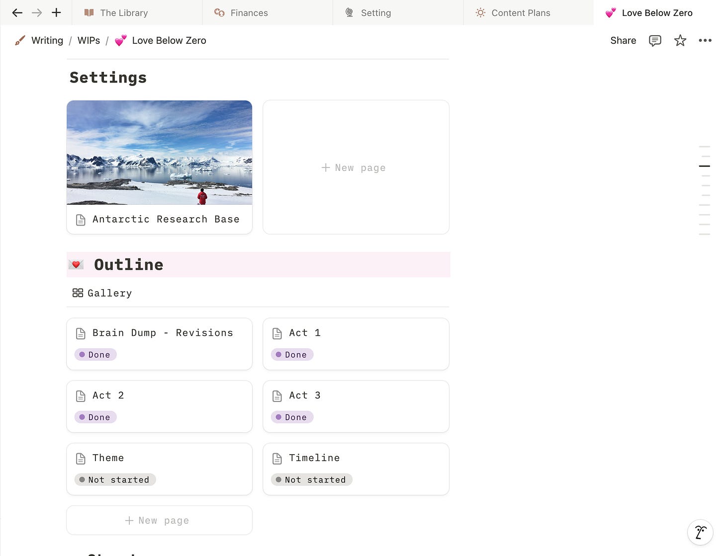Click the Not started status on Timeline
724x556 pixels.
tap(312, 480)
